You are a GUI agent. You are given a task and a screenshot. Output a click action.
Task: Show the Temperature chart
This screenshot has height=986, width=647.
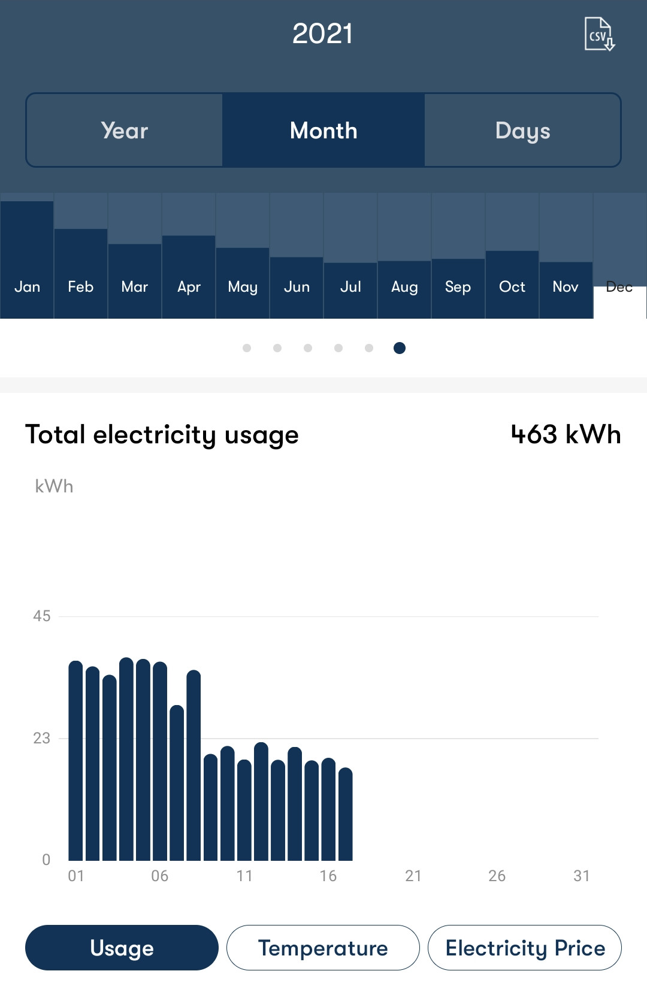(x=323, y=948)
